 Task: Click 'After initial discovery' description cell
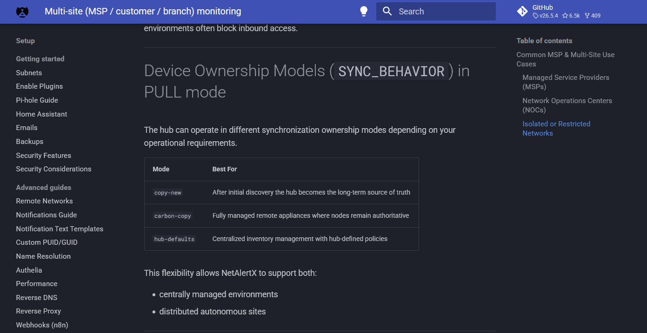[x=311, y=192]
